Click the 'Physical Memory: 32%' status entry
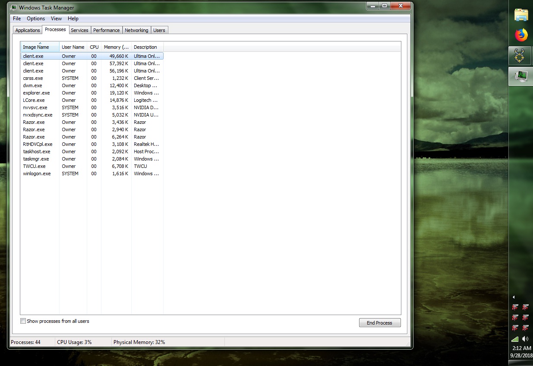 pyautogui.click(x=139, y=342)
